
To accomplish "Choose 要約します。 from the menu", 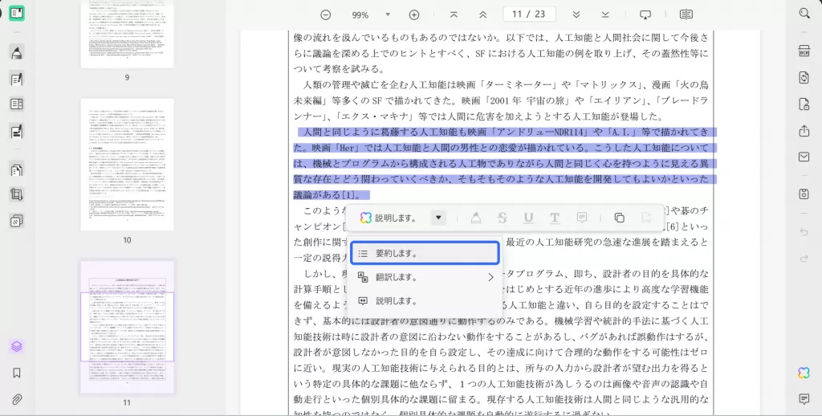I will click(425, 254).
